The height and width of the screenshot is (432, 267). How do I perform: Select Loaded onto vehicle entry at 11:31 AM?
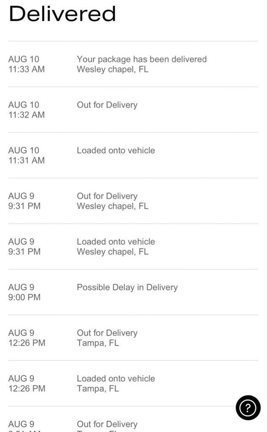(116, 150)
